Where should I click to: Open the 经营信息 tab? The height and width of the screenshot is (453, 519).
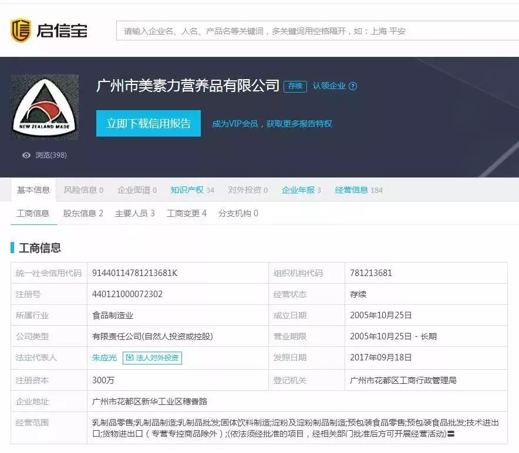coord(359,190)
